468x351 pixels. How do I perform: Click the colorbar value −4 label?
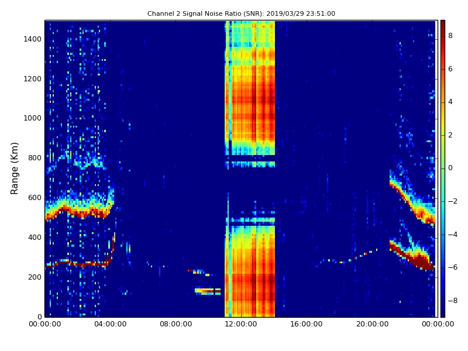[x=453, y=235]
